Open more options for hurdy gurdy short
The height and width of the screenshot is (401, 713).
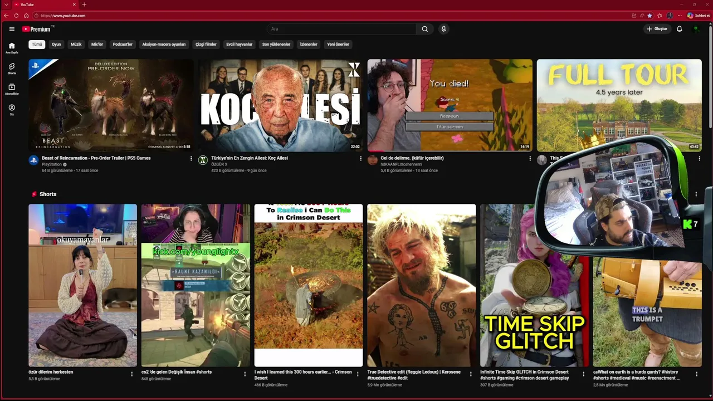(x=696, y=374)
